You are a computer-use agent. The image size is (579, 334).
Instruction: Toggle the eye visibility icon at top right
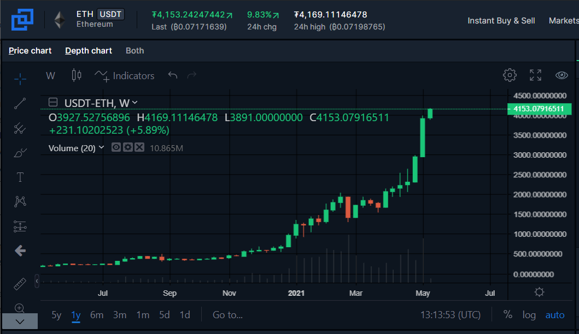(x=562, y=75)
